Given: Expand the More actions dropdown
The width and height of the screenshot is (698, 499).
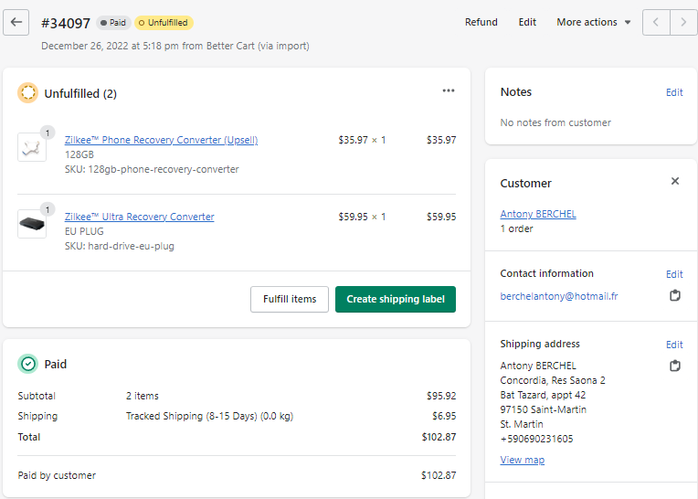Looking at the screenshot, I should coord(593,22).
